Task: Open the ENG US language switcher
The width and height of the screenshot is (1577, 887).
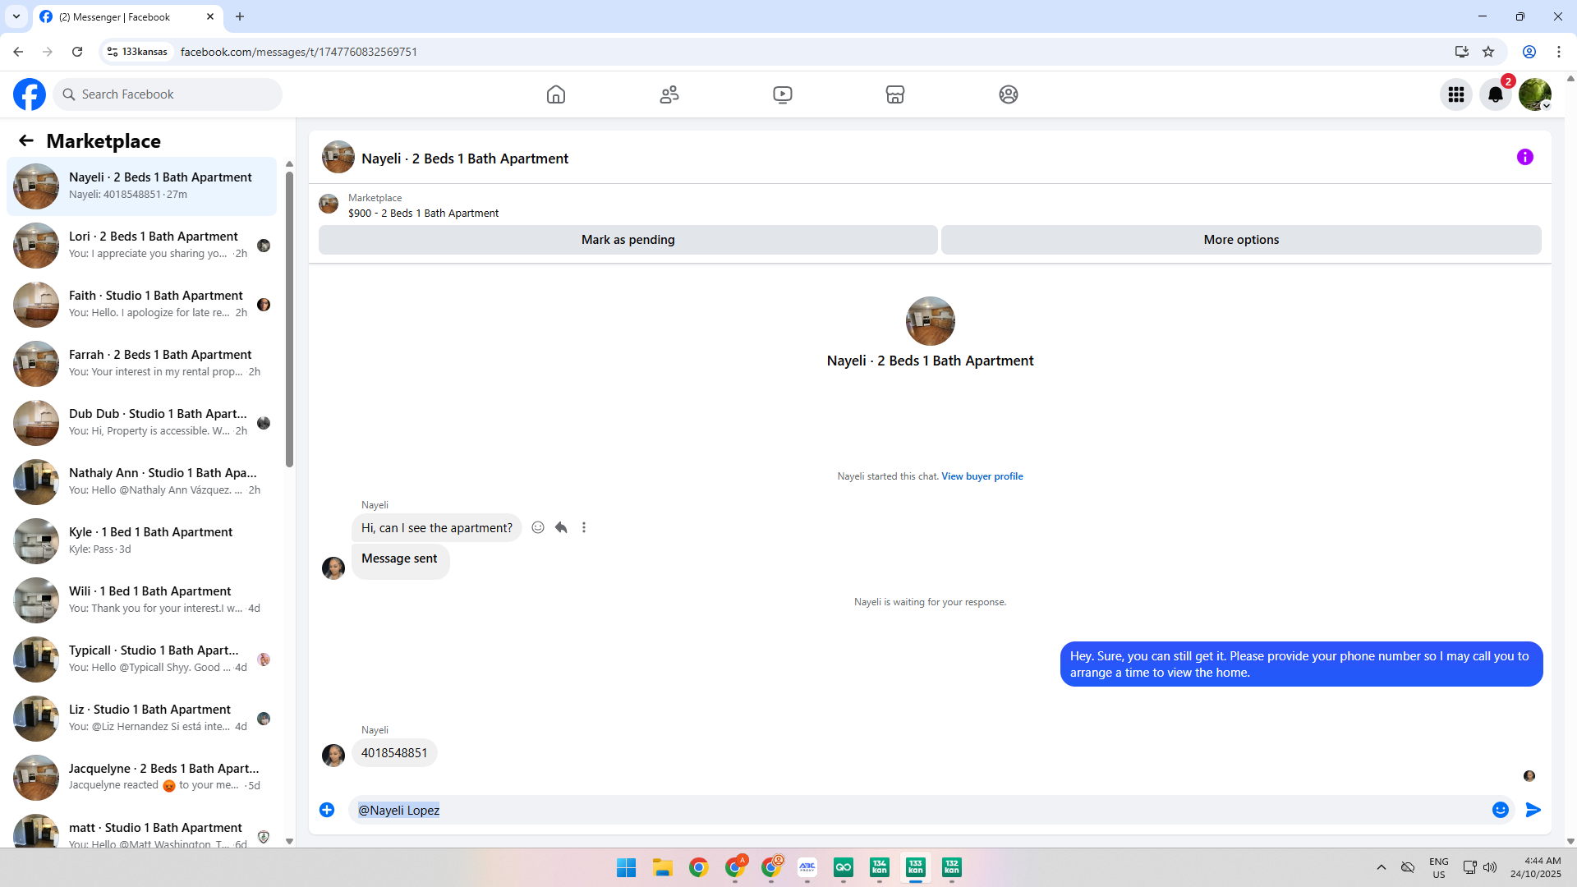Action: tap(1439, 867)
